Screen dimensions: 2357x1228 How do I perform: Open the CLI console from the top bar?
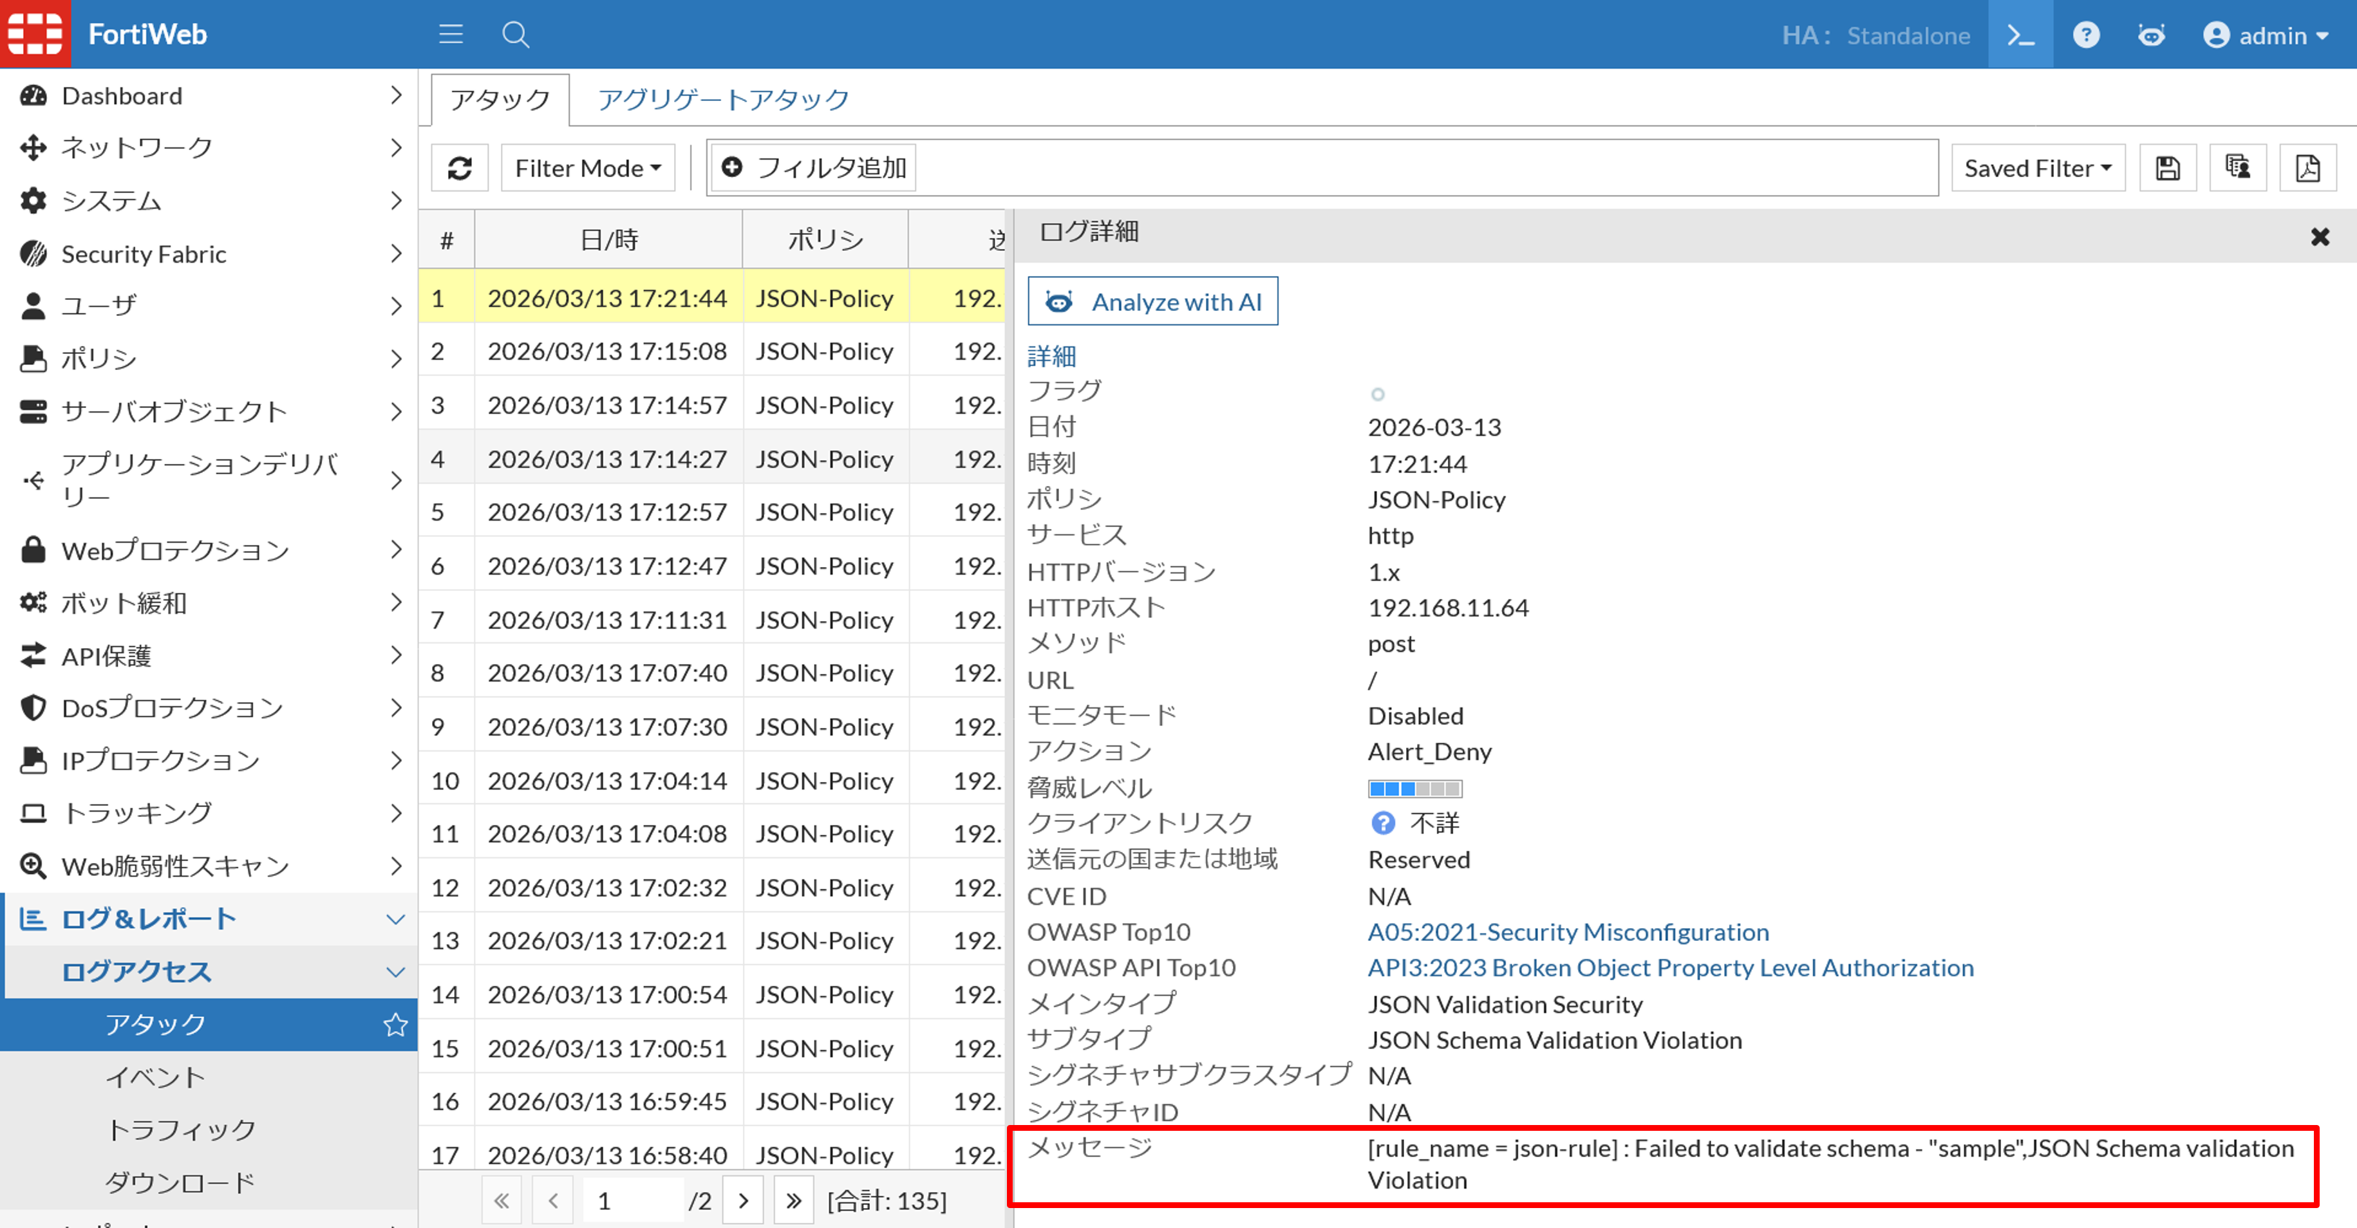(x=2021, y=35)
